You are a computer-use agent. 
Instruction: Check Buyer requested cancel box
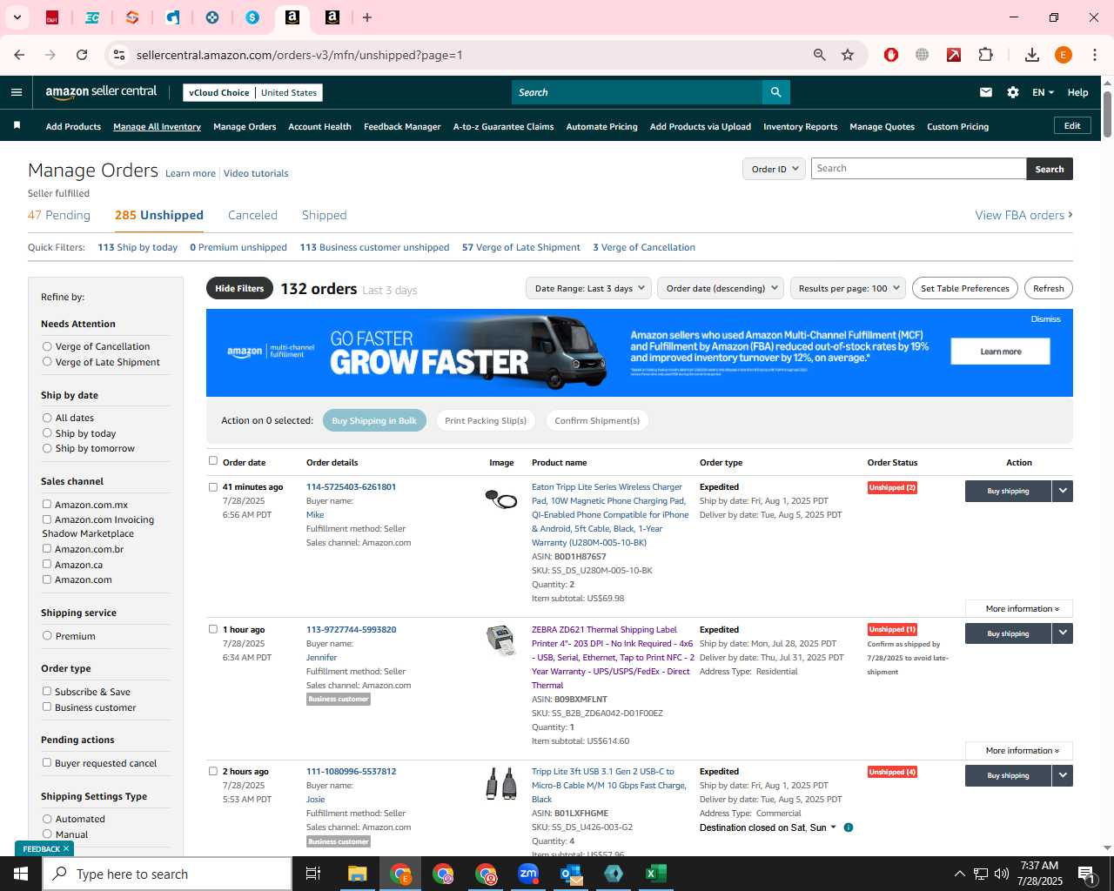(47, 762)
